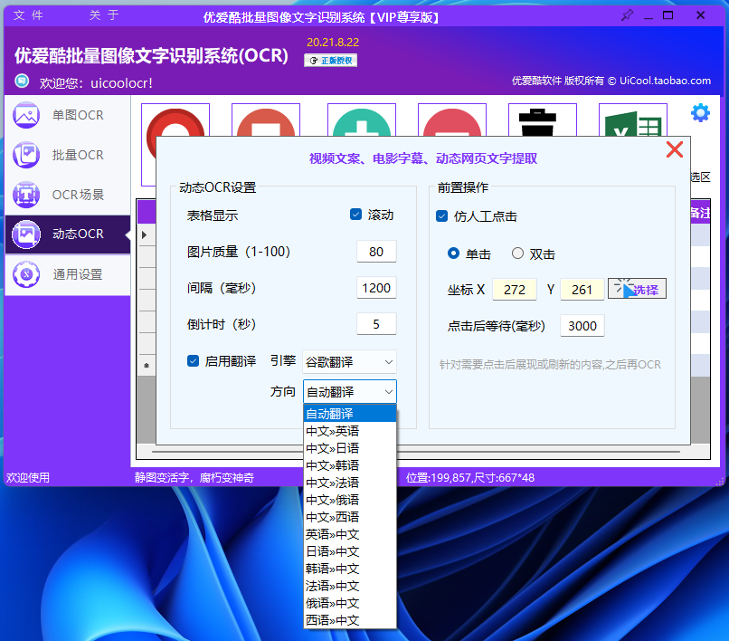Click the OCR场景 scan frame icon
Viewport: 729px width, 641px height.
pos(26,195)
